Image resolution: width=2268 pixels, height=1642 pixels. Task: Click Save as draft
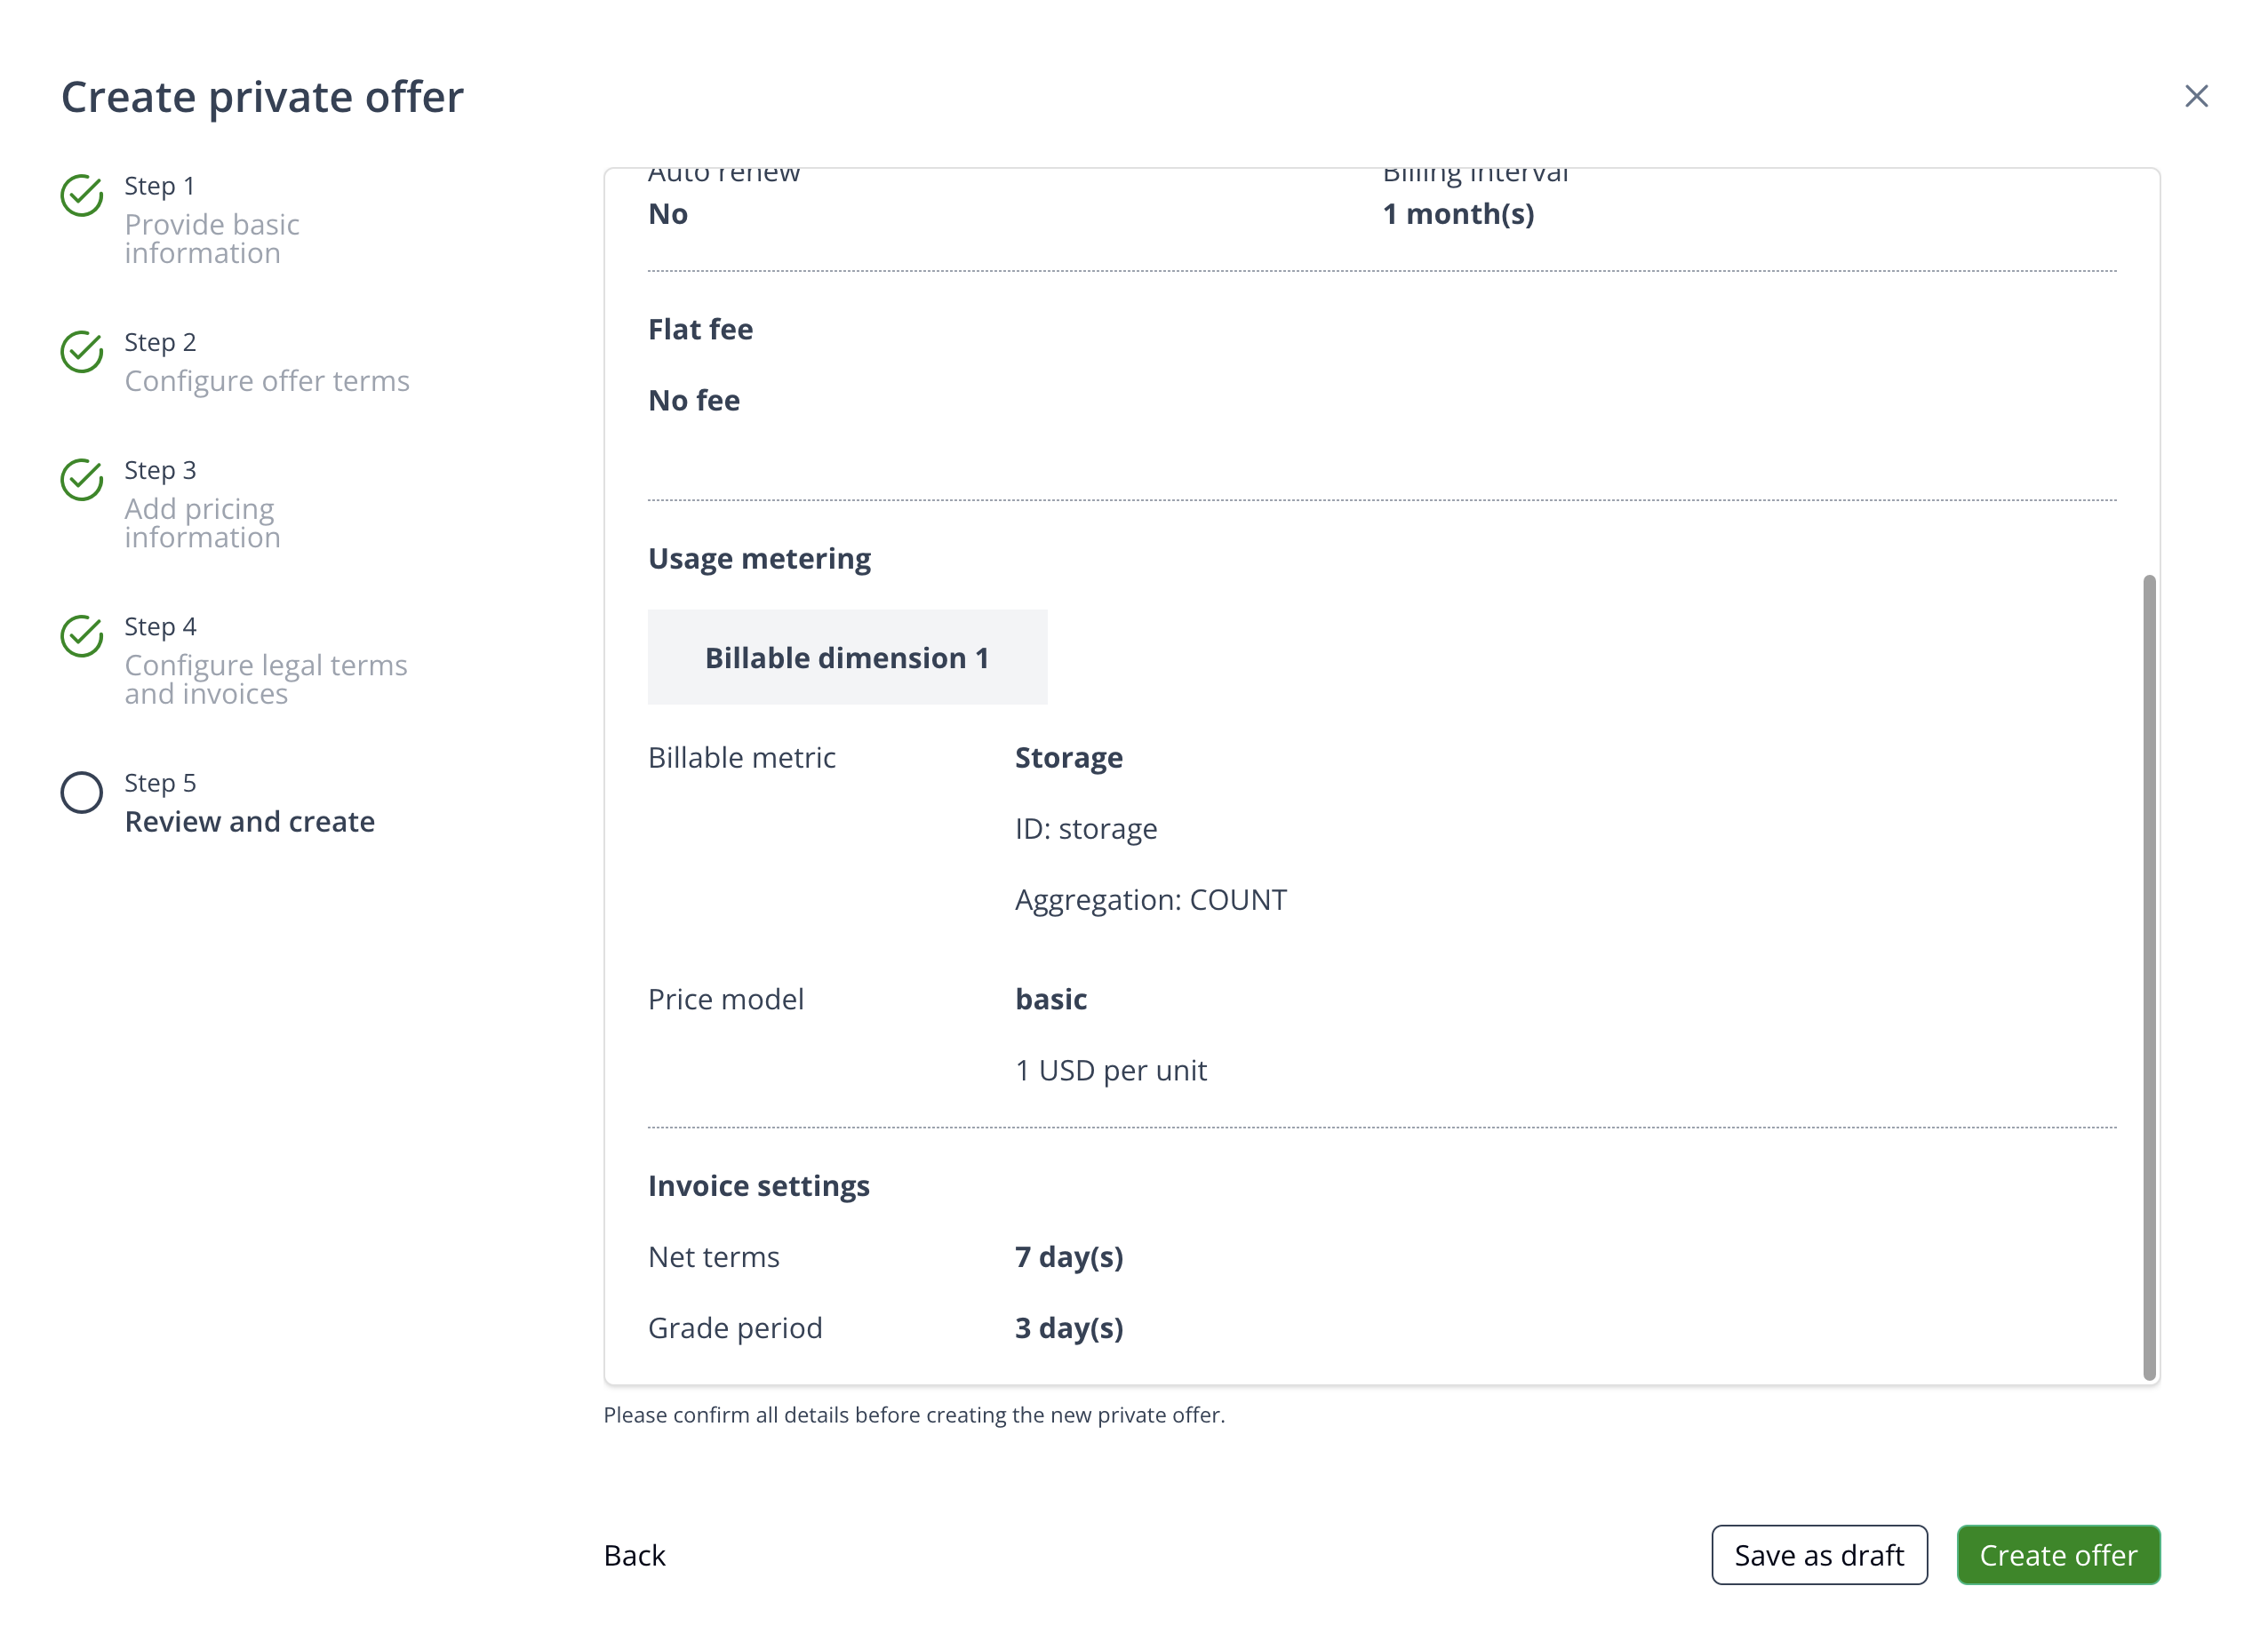pos(1819,1555)
